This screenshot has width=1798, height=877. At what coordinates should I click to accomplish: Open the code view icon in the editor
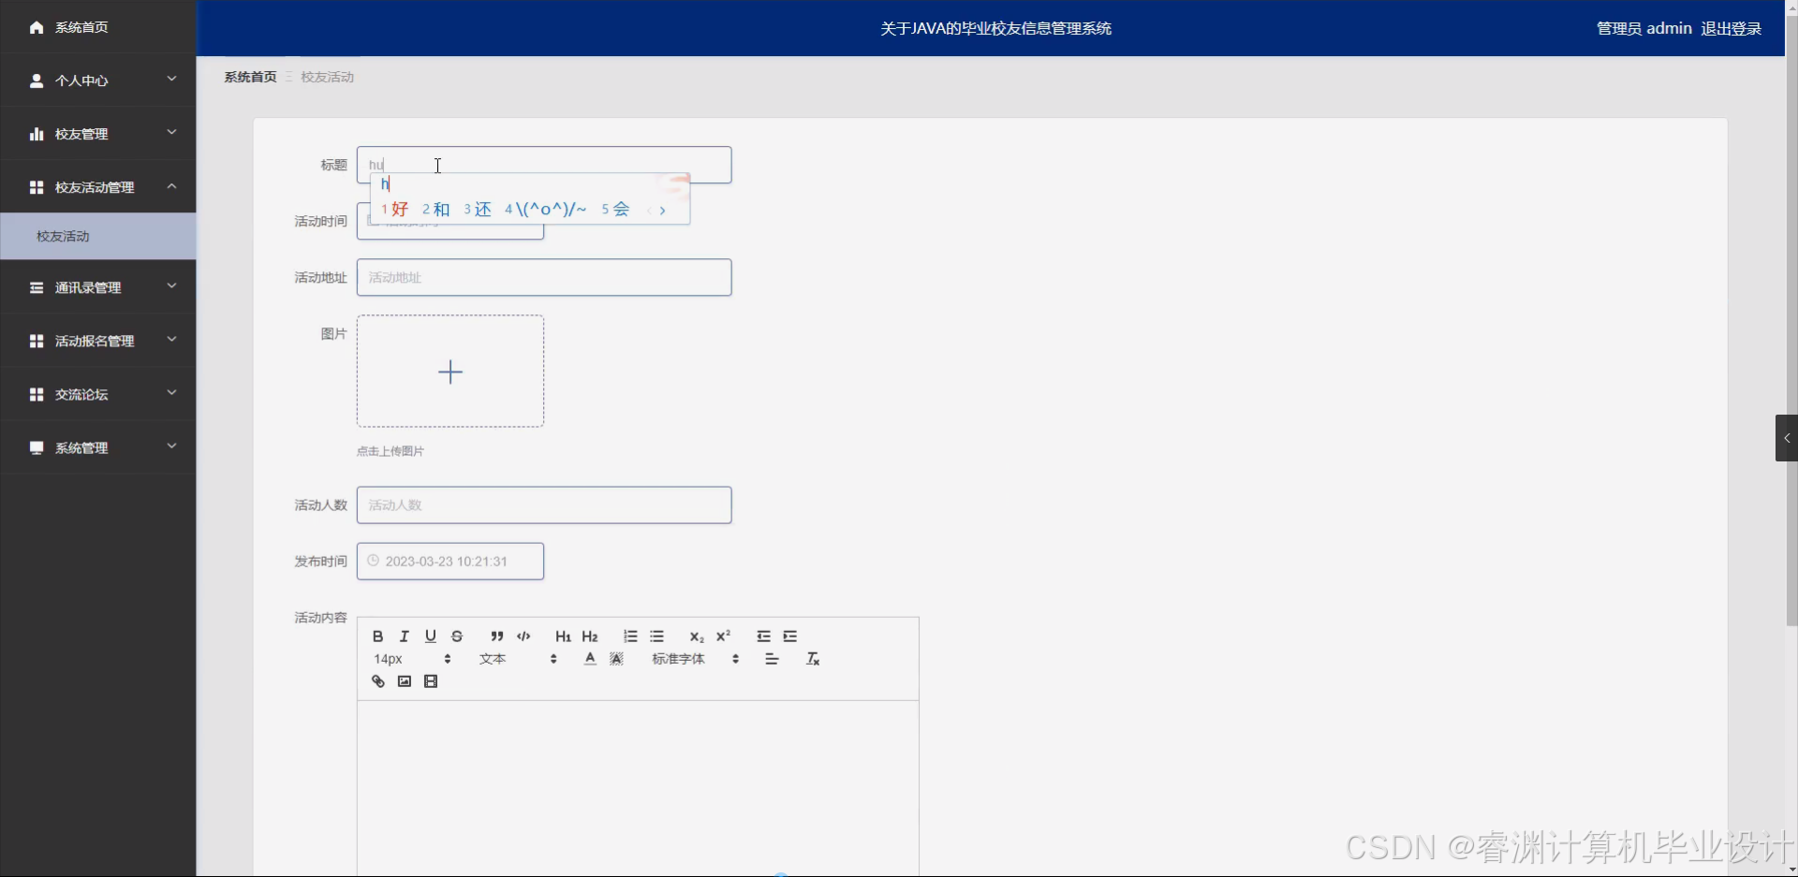tap(523, 636)
